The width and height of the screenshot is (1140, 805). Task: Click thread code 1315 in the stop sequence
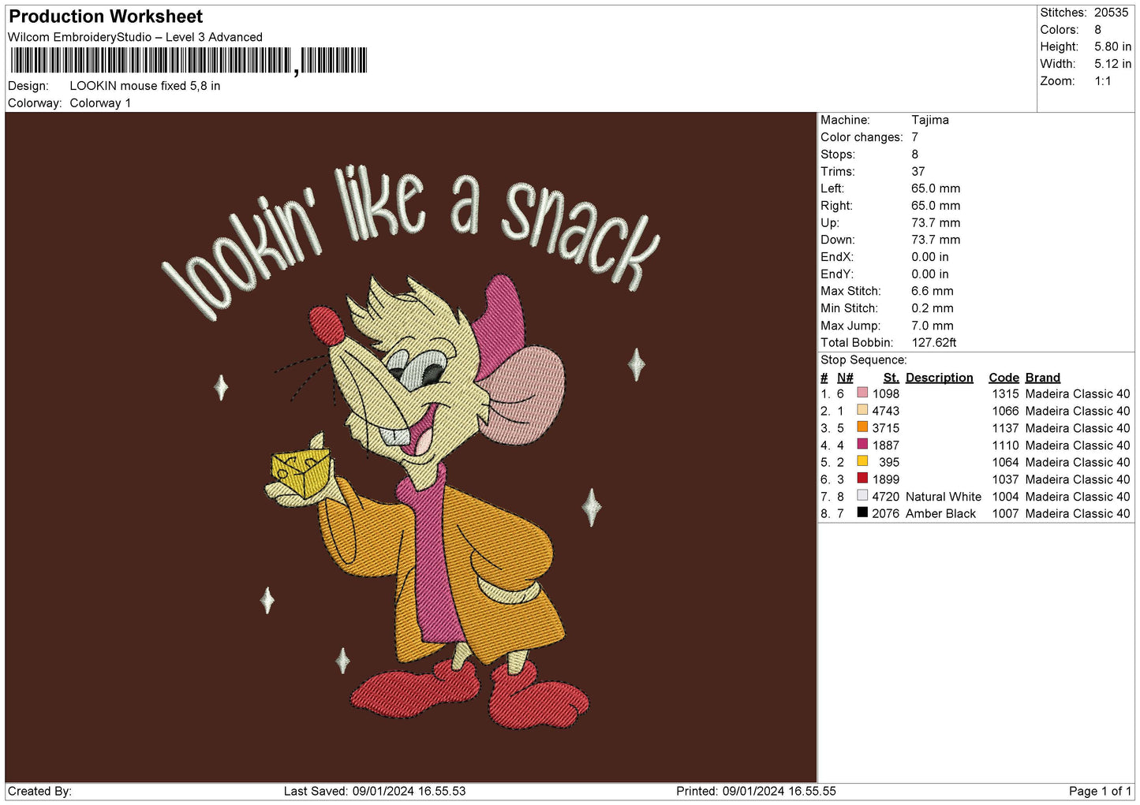1006,393
